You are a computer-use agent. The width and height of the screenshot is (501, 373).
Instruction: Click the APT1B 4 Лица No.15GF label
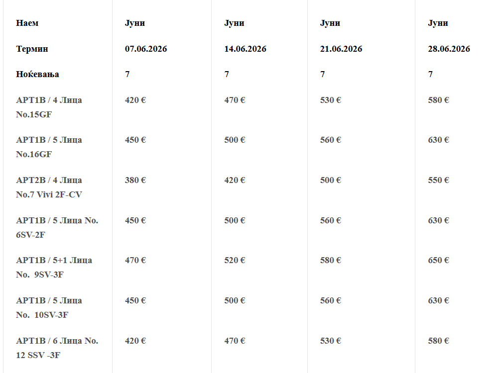point(49,107)
